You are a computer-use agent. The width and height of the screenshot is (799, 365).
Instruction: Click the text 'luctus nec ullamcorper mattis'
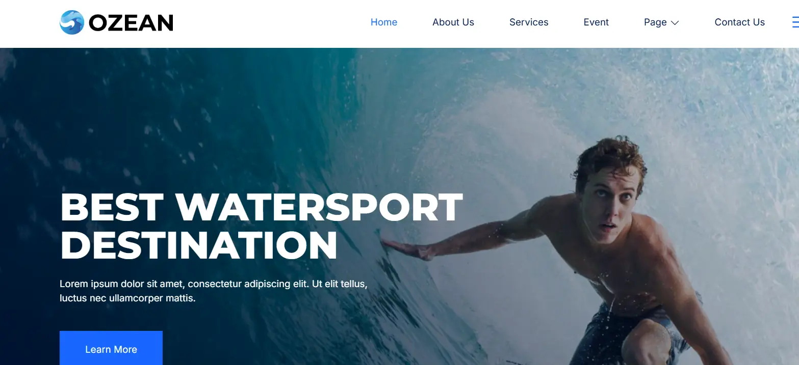(x=127, y=298)
